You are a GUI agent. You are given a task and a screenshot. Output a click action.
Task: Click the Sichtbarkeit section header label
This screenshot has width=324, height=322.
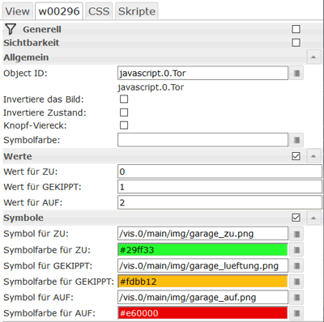tap(31, 43)
